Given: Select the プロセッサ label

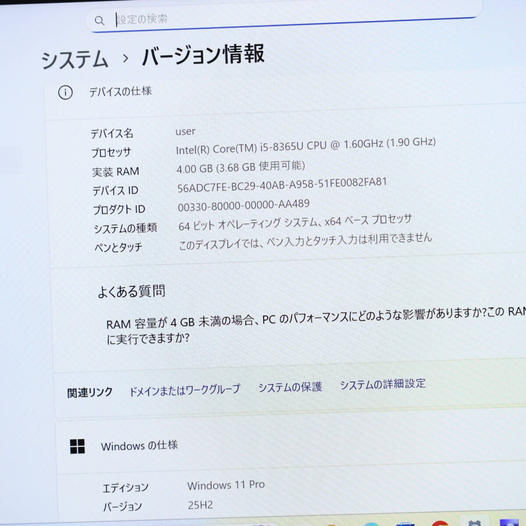Looking at the screenshot, I should click(x=111, y=152).
